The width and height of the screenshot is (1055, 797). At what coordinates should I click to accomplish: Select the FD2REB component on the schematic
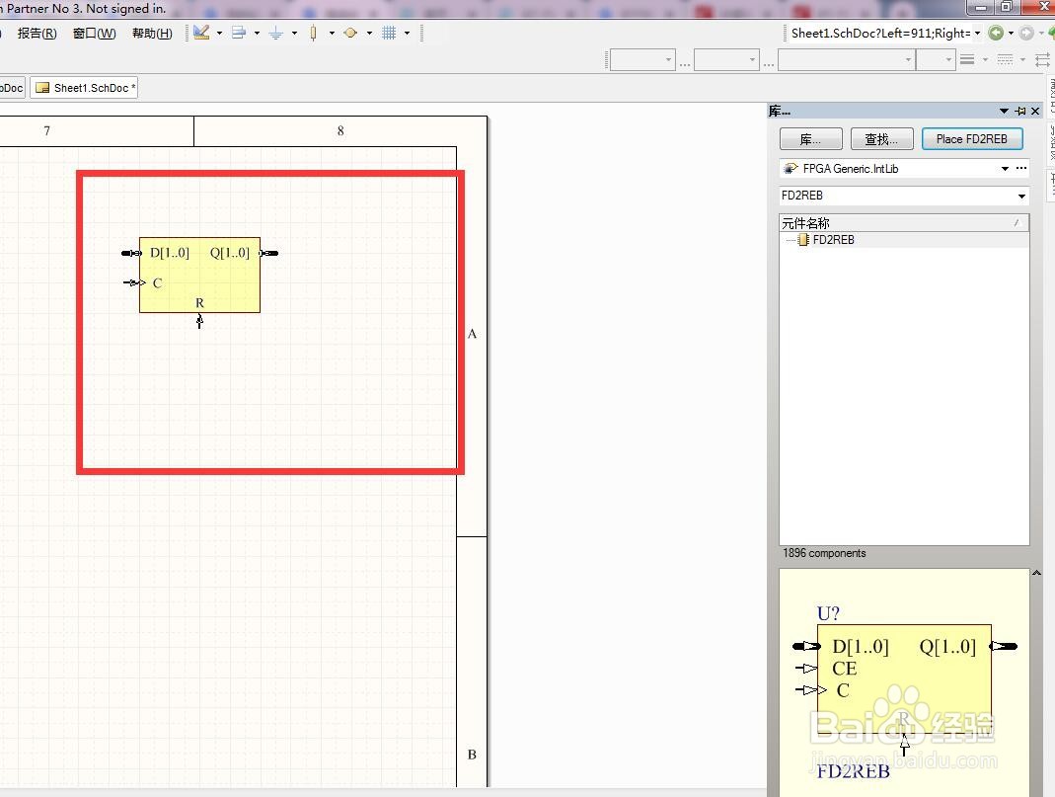199,275
